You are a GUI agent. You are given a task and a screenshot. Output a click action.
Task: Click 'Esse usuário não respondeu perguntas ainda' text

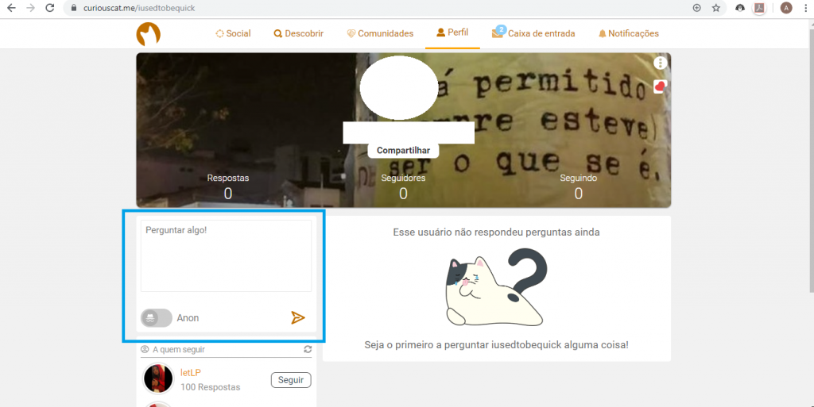click(496, 232)
